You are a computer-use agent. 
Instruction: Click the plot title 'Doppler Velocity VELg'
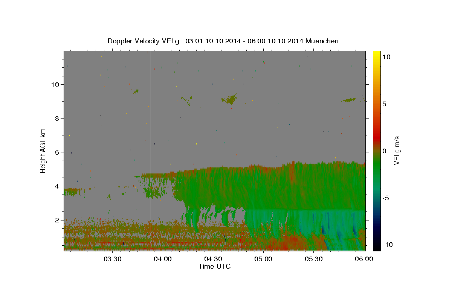[x=144, y=41]
